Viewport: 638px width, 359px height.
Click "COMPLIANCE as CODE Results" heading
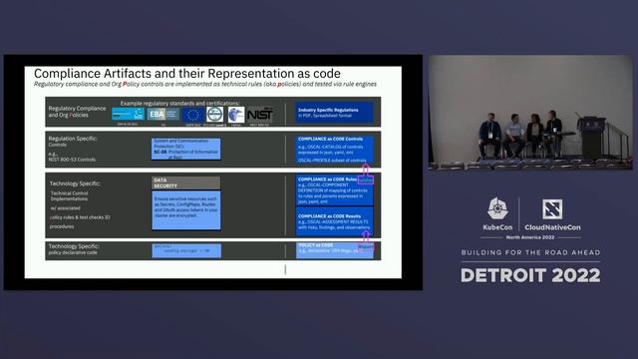tap(329, 216)
